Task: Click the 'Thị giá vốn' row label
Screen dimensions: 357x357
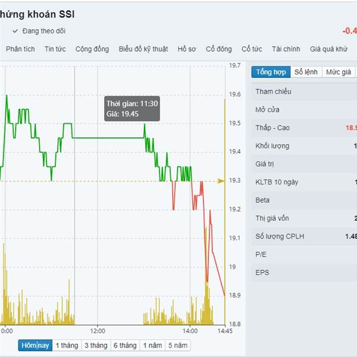Action: coord(272,218)
